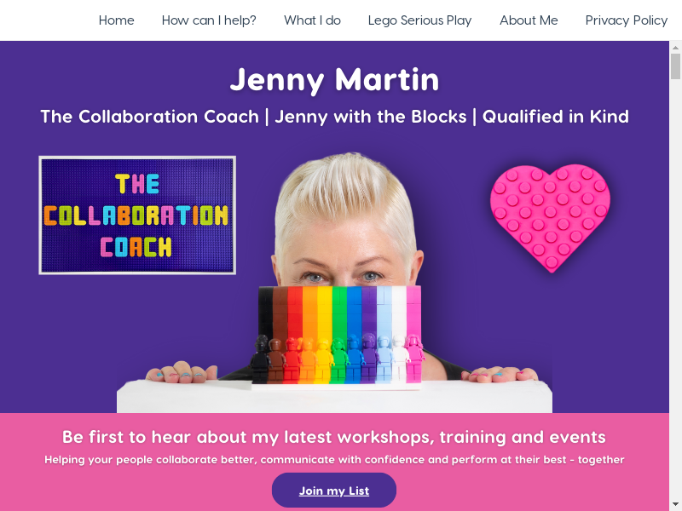Click the latest workshops announcement heading
Image resolution: width=682 pixels, height=511 pixels.
(334, 437)
